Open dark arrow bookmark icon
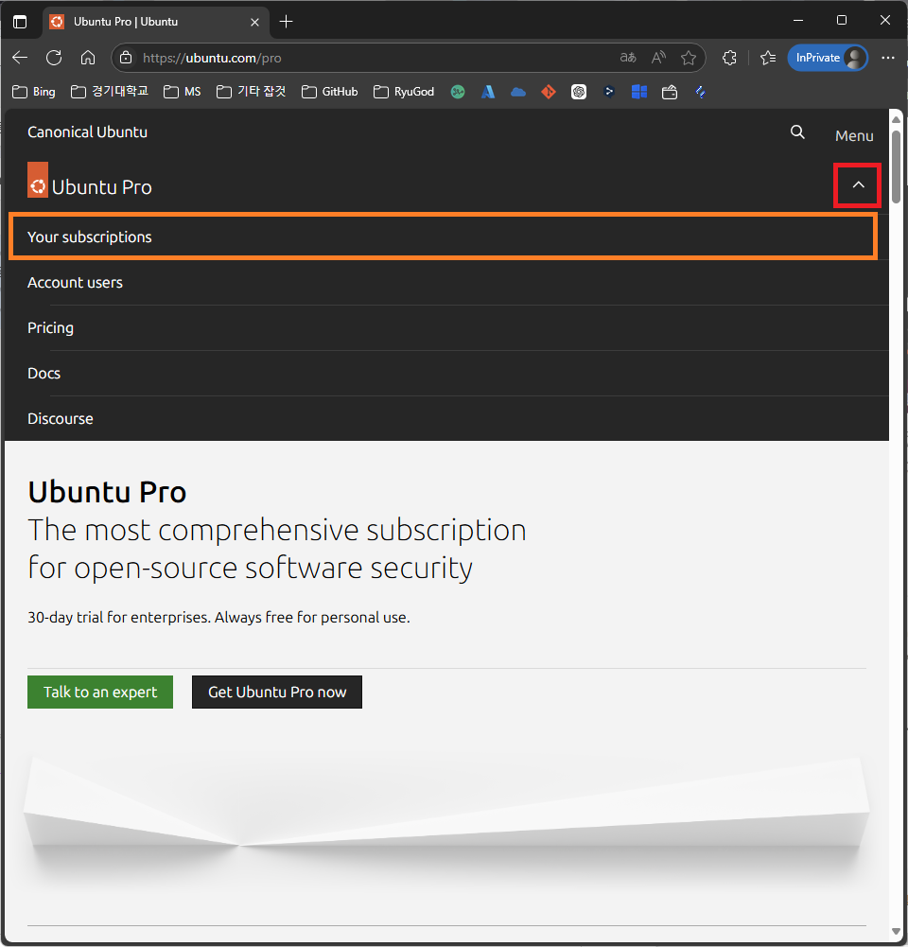The height and width of the screenshot is (947, 908). coord(609,92)
